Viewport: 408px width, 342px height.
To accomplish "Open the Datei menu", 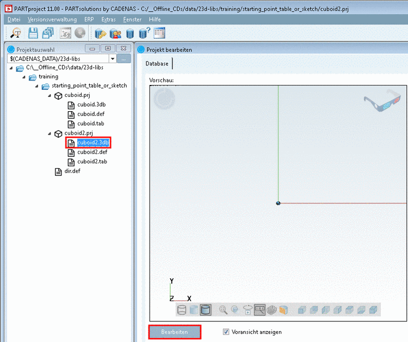I will pos(14,20).
